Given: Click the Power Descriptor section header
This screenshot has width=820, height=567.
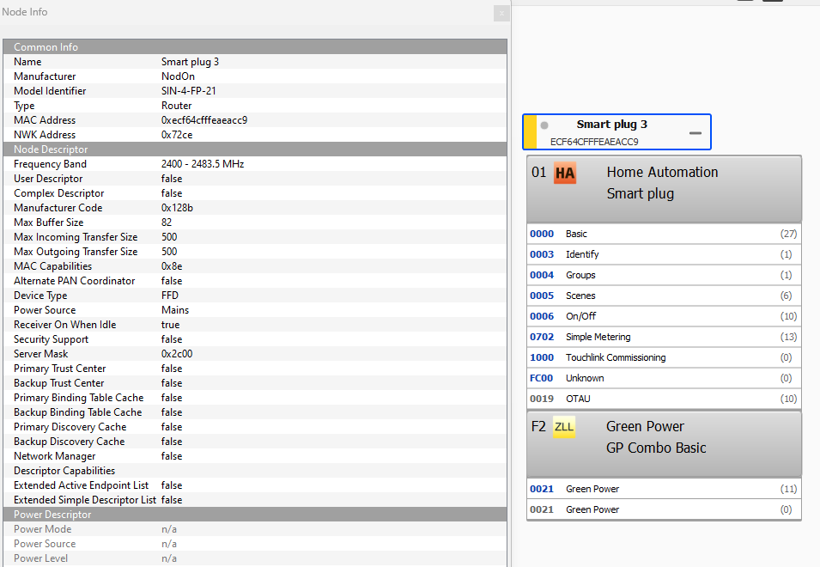Looking at the screenshot, I should point(255,515).
